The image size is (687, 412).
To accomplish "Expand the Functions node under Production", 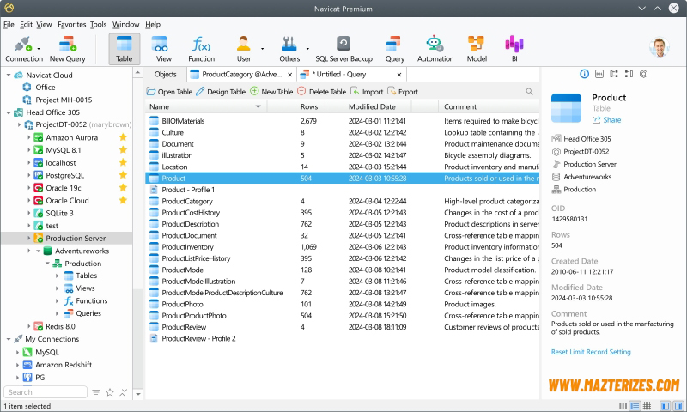I will click(x=57, y=300).
